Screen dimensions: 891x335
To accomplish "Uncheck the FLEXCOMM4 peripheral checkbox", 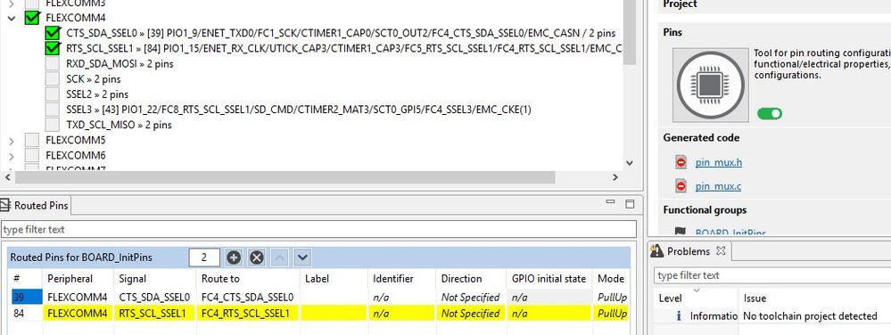I will point(32,18).
